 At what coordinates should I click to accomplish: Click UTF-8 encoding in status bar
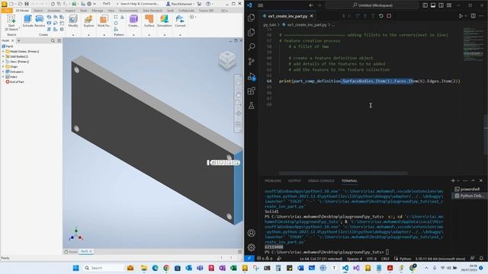pyautogui.click(x=371, y=259)
